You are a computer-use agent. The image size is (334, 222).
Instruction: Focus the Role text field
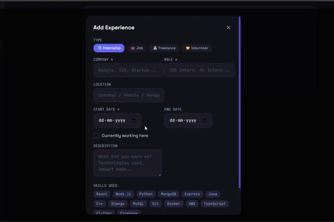(200, 70)
